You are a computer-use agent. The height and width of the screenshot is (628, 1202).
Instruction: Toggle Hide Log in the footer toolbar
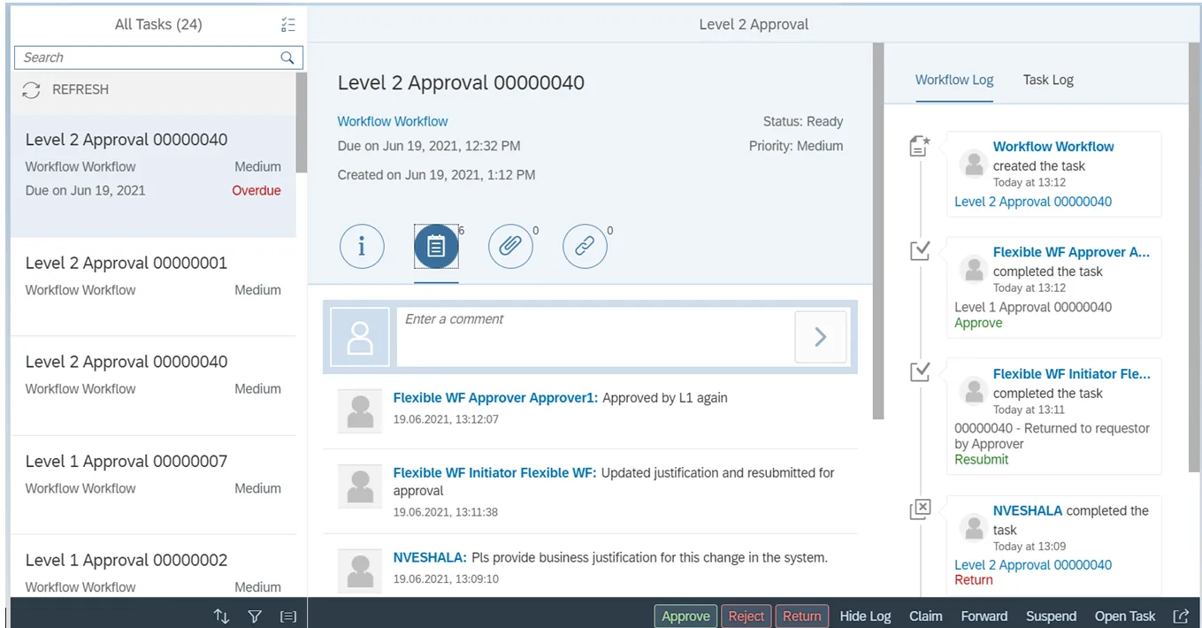(x=865, y=617)
